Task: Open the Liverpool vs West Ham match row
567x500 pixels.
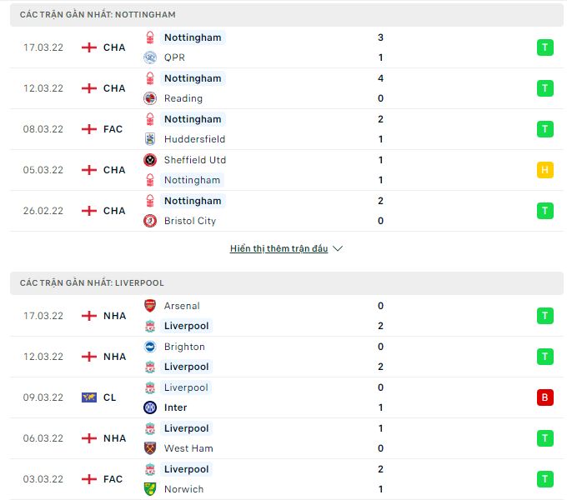Action: coord(286,438)
